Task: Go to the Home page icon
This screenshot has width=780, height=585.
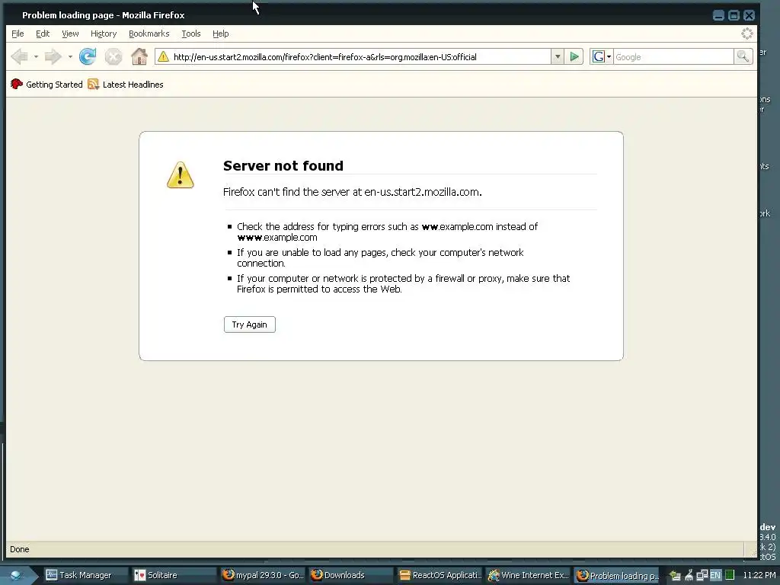Action: (x=139, y=56)
